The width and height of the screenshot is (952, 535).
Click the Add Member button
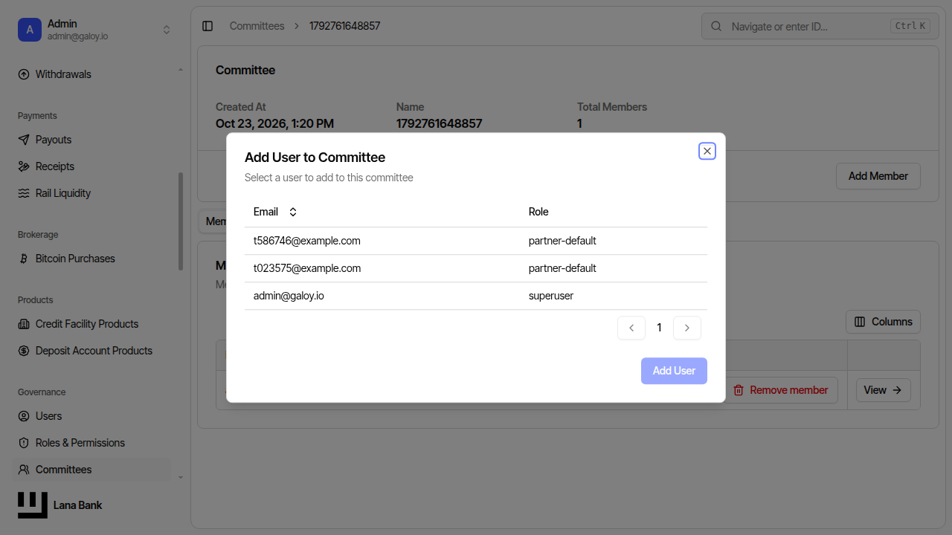click(x=878, y=176)
